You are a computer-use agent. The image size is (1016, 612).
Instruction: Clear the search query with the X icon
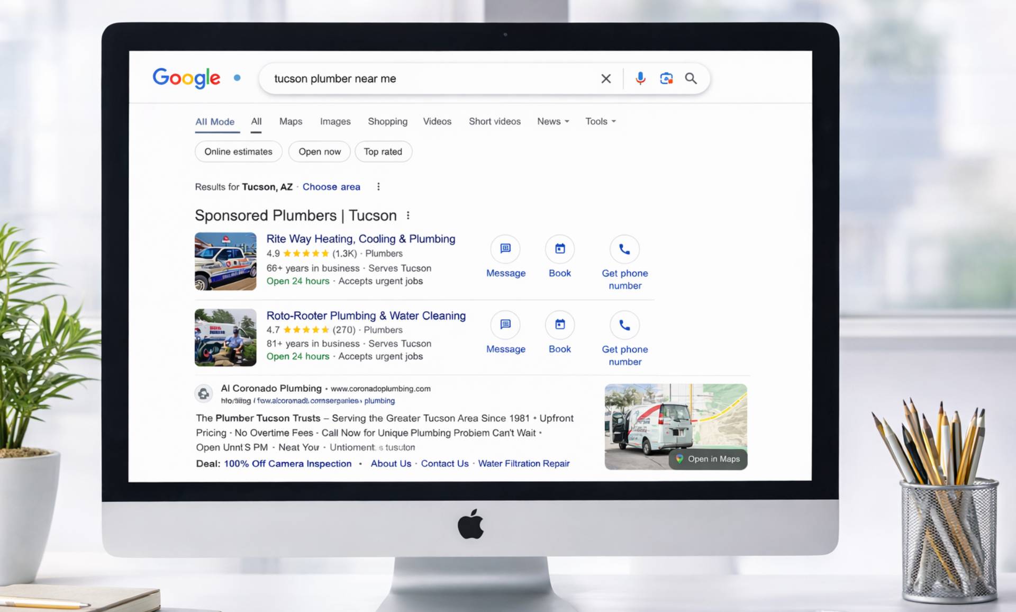pos(605,78)
